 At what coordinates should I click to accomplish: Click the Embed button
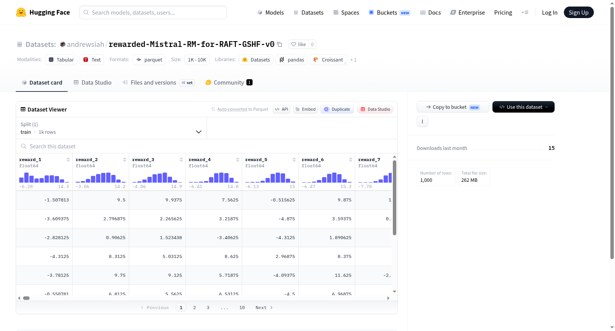[x=305, y=109]
